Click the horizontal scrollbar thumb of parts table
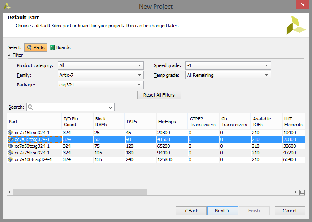The width and height of the screenshot is (312, 222). pyautogui.click(x=80, y=192)
